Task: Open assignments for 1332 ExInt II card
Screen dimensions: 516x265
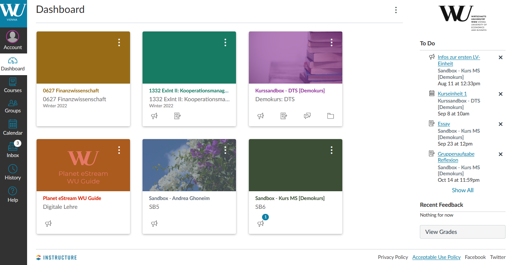Action: coord(177,116)
